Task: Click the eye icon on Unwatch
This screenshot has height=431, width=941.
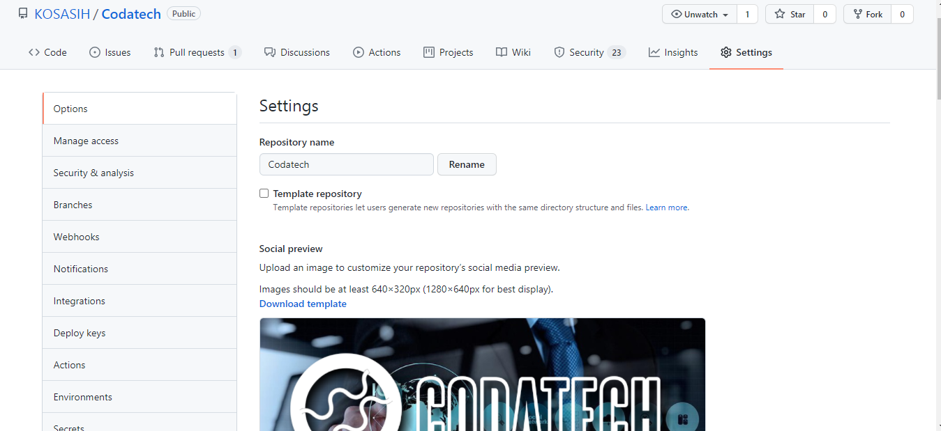Action: tap(677, 14)
